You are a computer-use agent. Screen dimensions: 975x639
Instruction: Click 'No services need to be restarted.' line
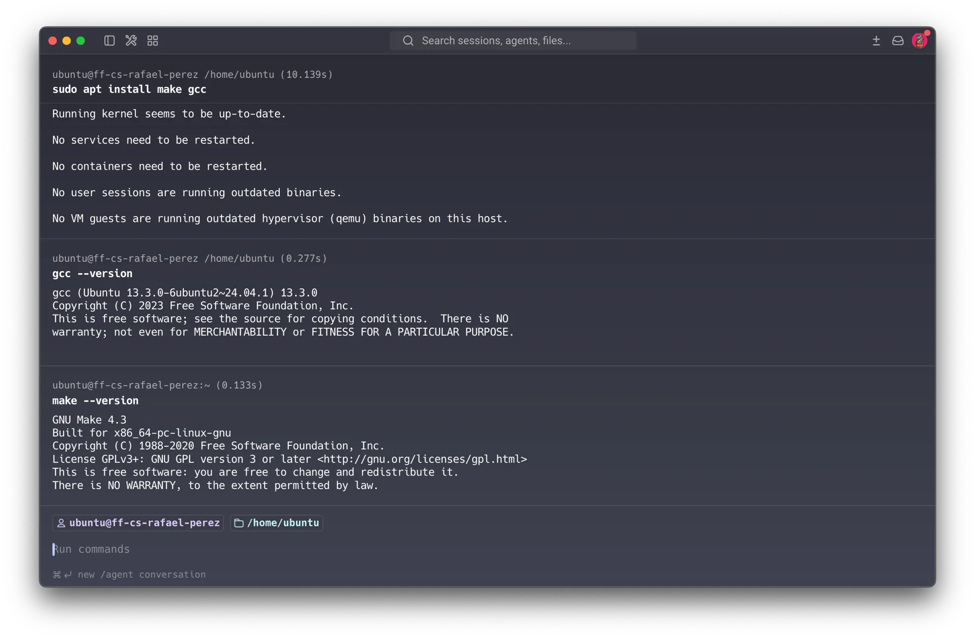[x=154, y=140]
